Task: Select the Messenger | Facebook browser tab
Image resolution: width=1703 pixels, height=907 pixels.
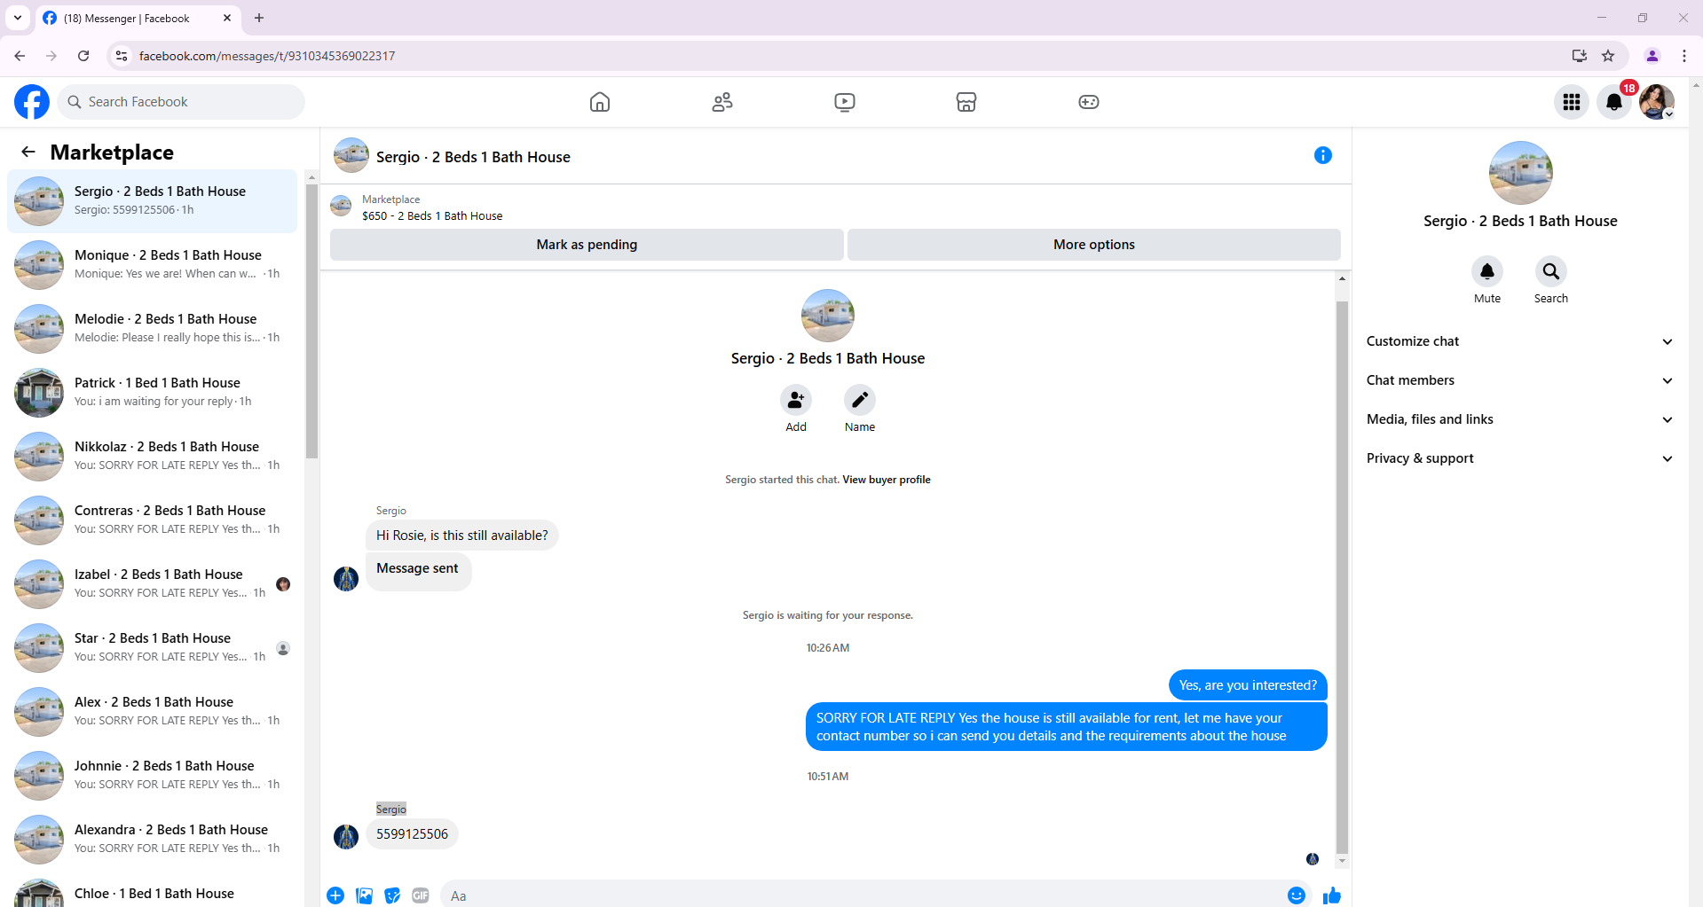Action: (138, 18)
